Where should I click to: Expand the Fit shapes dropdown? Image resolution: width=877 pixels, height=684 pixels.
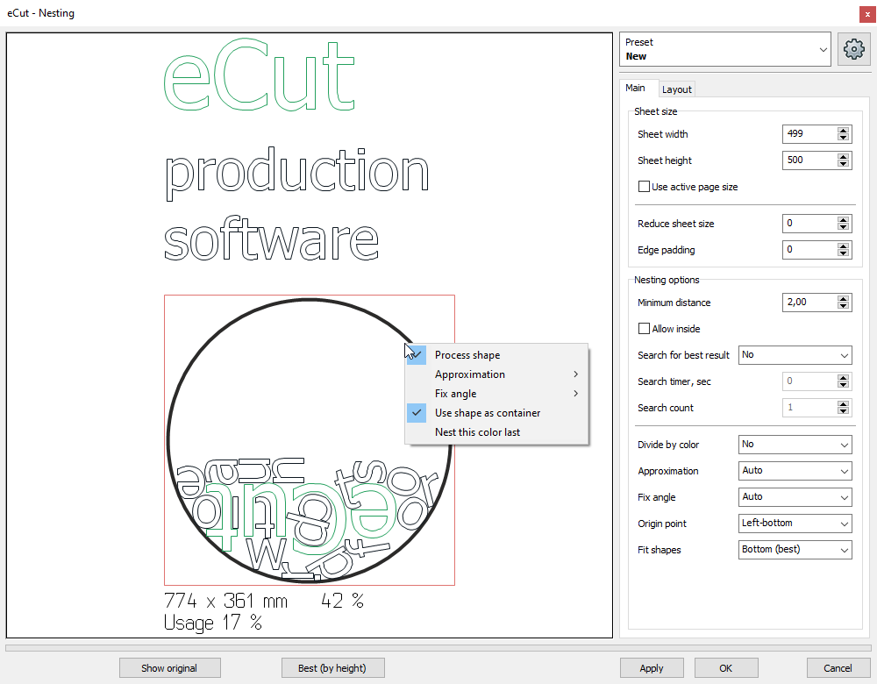click(x=795, y=550)
